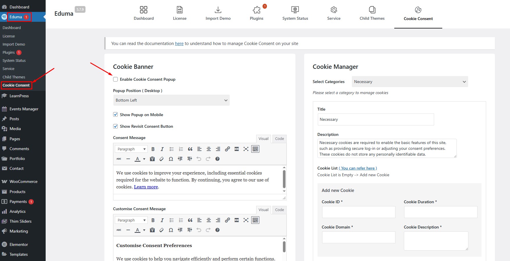The height and width of the screenshot is (261, 510).
Task: Click the Cookie ID input field
Action: (x=359, y=212)
